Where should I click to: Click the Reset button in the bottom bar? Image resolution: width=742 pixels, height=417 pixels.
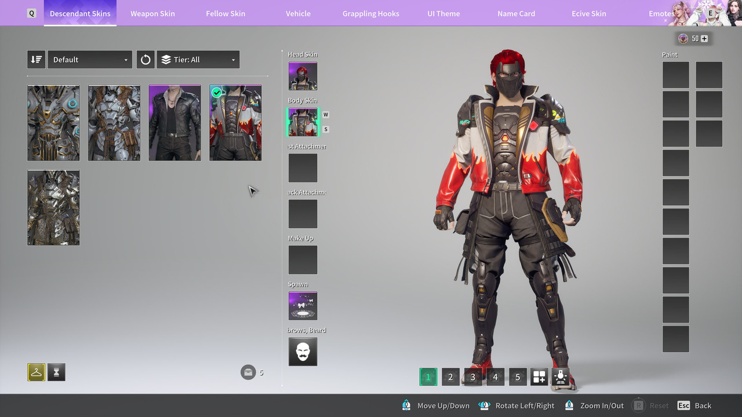[x=650, y=405]
